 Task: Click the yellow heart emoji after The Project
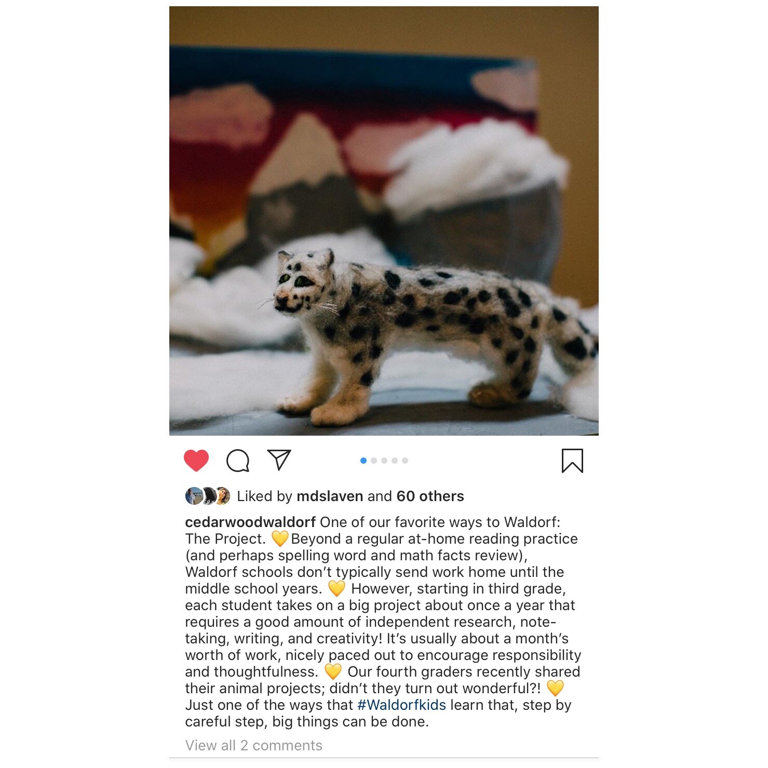pyautogui.click(x=280, y=538)
